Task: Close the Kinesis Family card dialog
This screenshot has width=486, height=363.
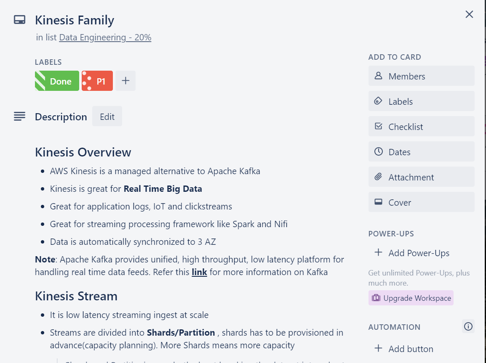Action: pyautogui.click(x=469, y=14)
